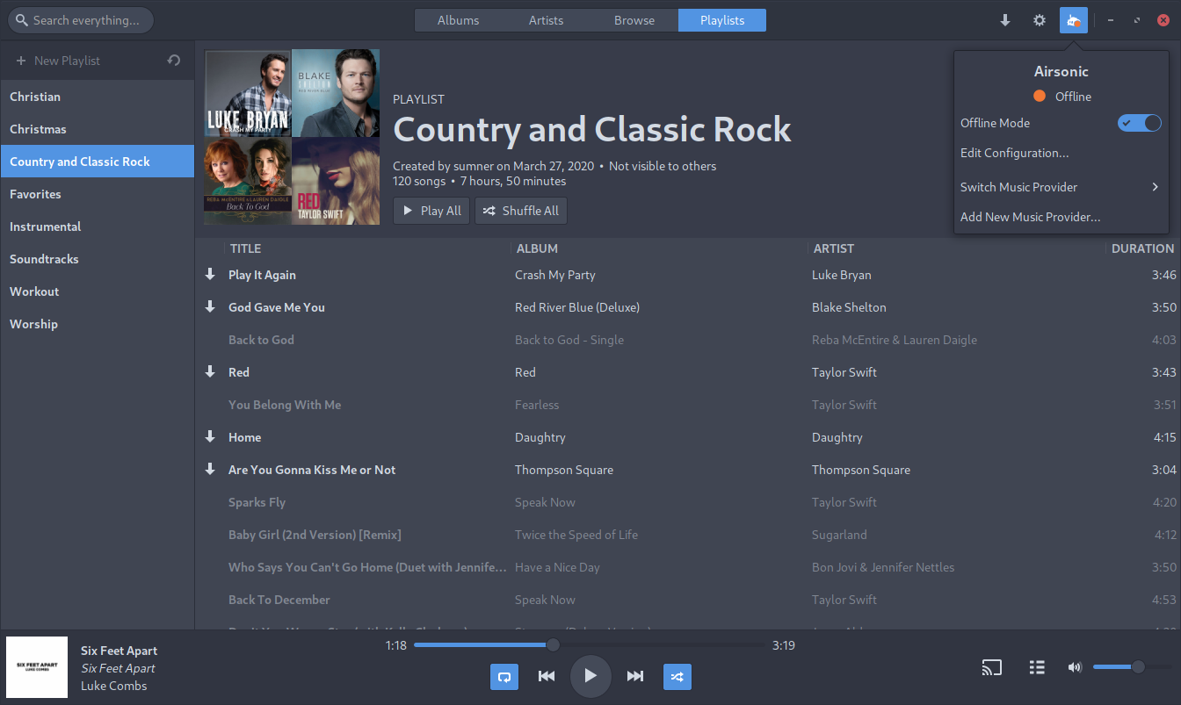The height and width of the screenshot is (705, 1181).
Task: Click the download arrow next to Play It Again
Action: coord(210,275)
